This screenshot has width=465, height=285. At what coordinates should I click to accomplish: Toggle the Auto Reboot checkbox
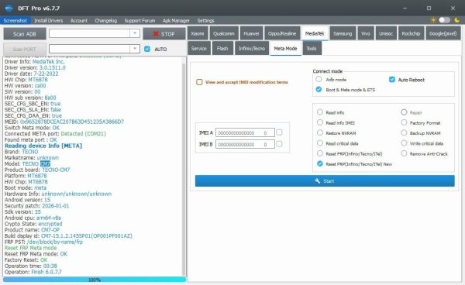(392, 80)
